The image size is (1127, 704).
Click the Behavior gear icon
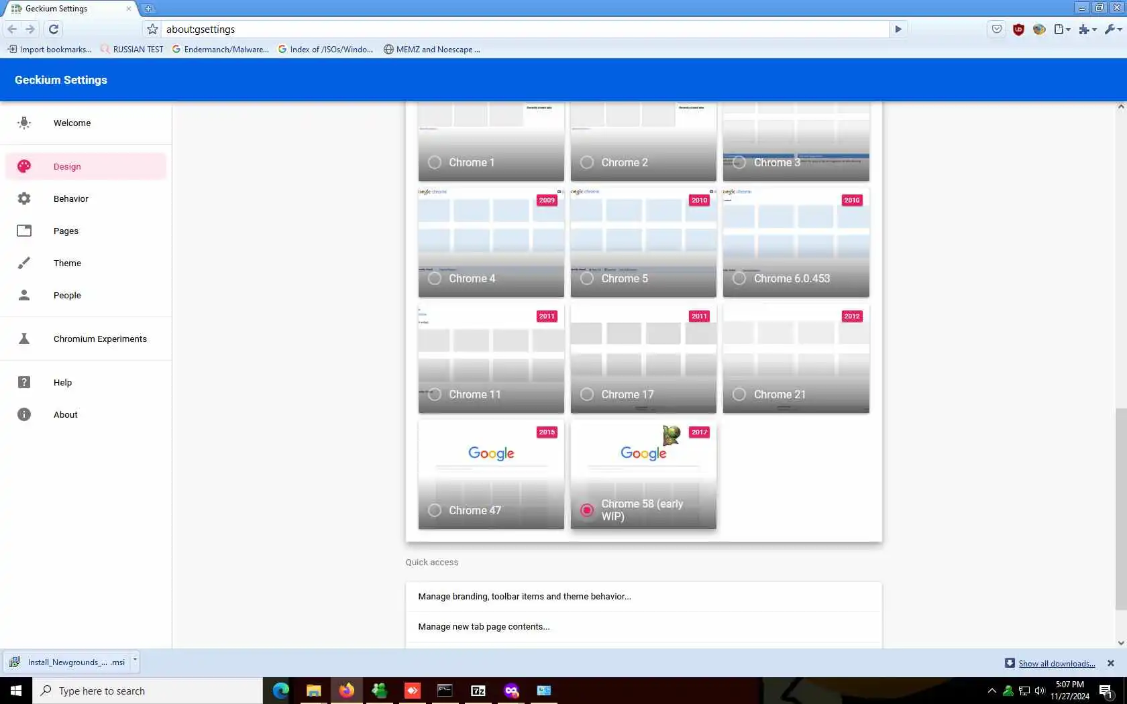coord(24,198)
